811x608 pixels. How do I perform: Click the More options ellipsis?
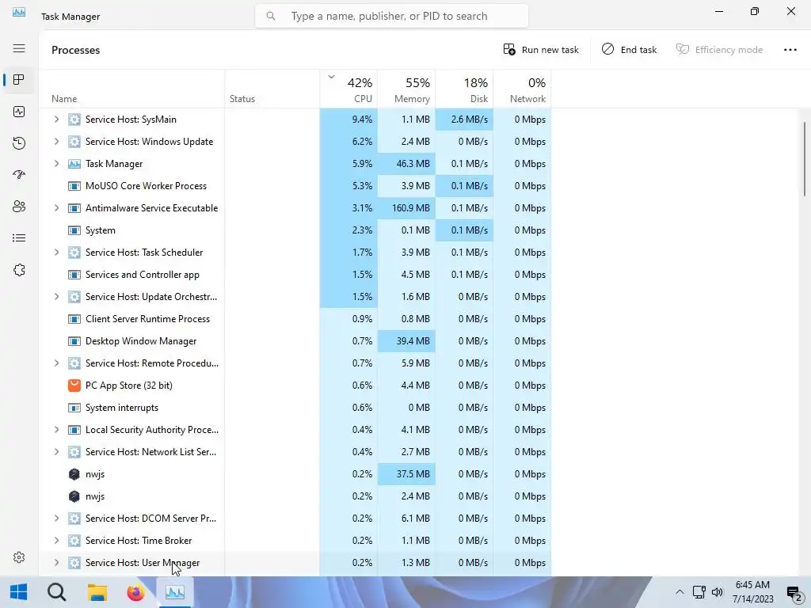(790, 50)
